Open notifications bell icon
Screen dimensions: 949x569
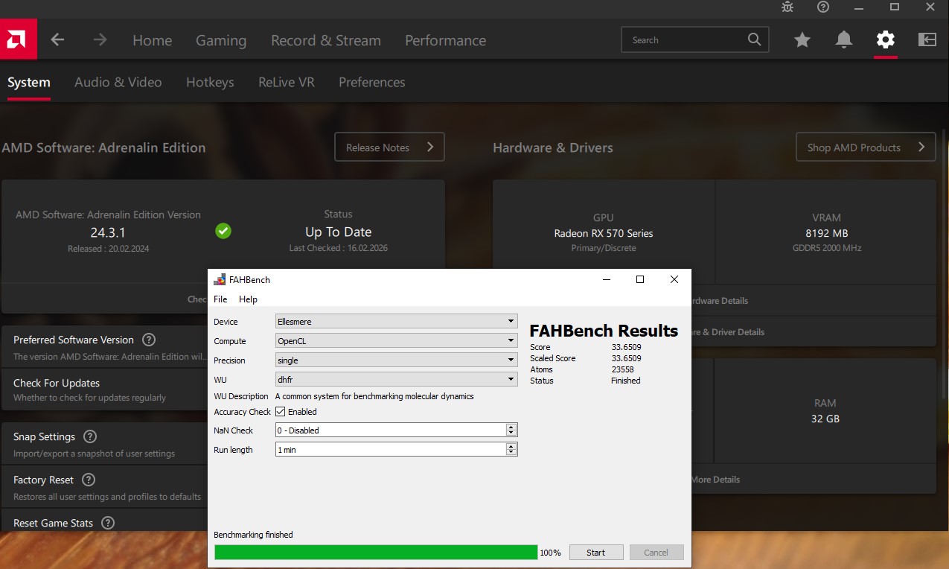pos(844,40)
